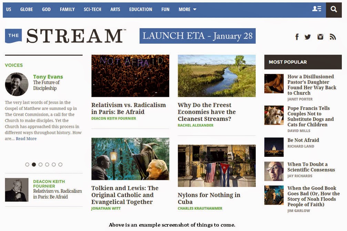Open the FAMILY section
The height and width of the screenshot is (231, 347).
coord(67,10)
